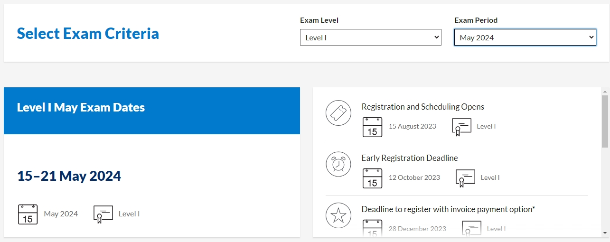Click the Early Registration Deadline title
610x242 pixels.
tap(409, 158)
